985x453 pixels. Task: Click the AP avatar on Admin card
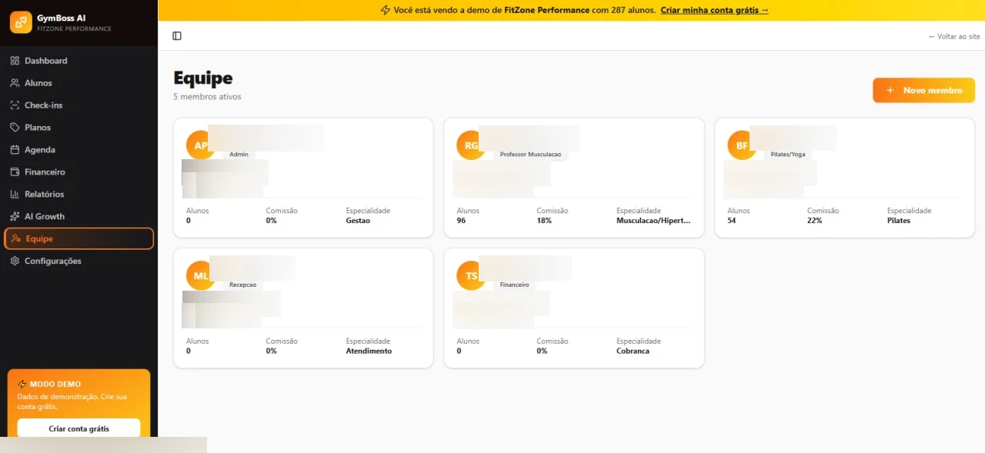200,145
